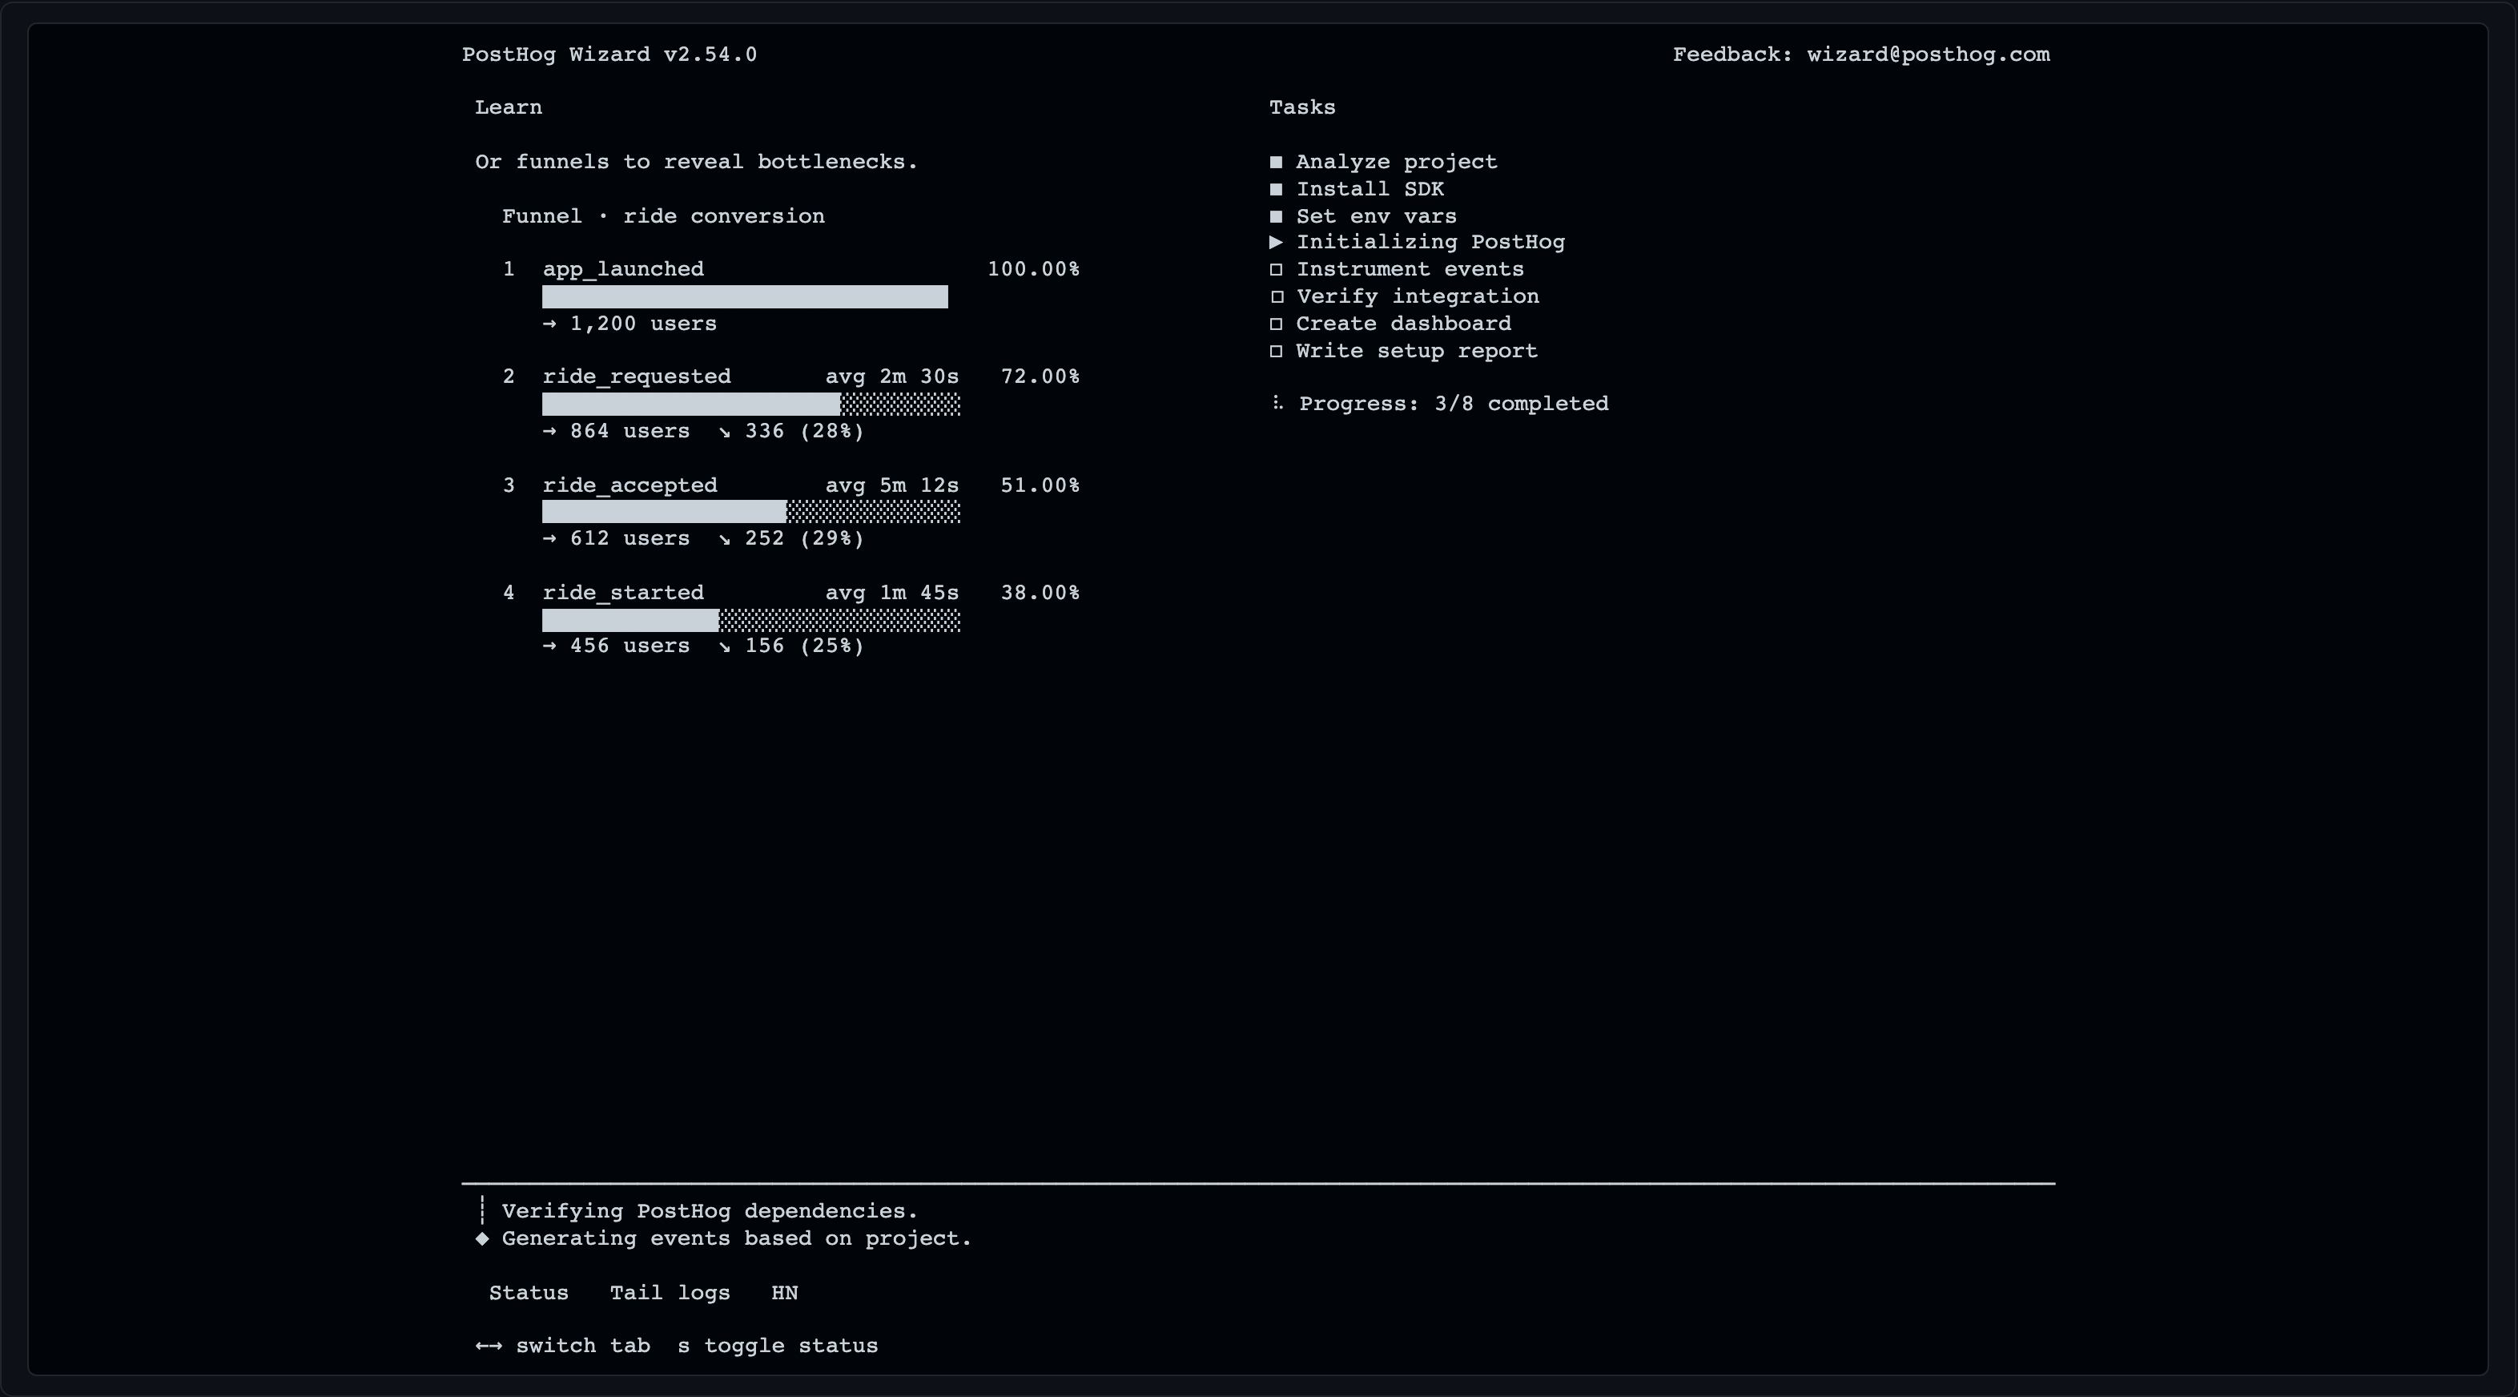
Task: Click the 'switch tab' keyboard hint
Action: pyautogui.click(x=582, y=1347)
